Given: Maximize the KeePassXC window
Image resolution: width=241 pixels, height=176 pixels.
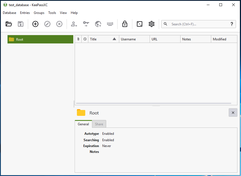Looking at the screenshot, I should (x=221, y=5).
